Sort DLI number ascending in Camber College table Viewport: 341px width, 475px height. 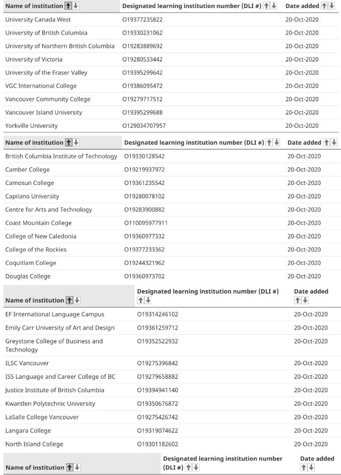[269, 143]
